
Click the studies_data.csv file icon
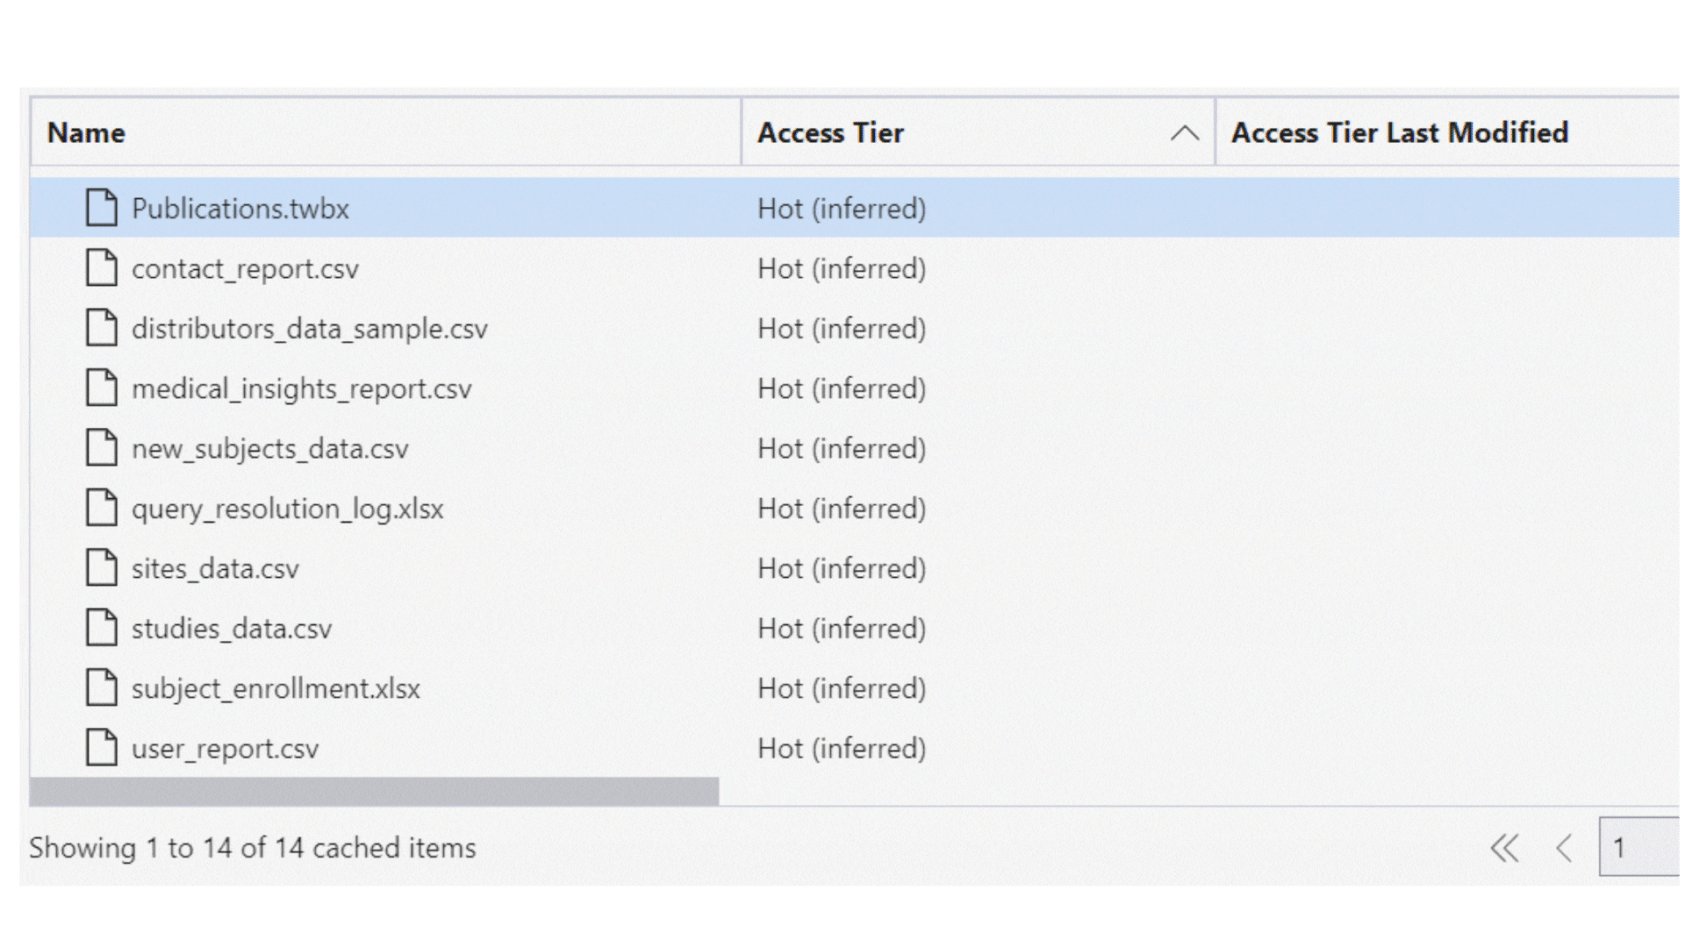pos(102,628)
